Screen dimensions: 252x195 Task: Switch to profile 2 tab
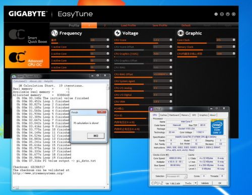105,25
